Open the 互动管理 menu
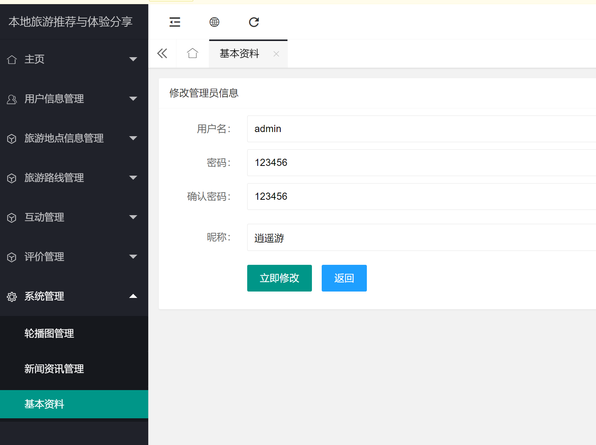596x445 pixels. (74, 217)
